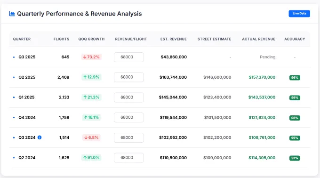Click the 21.3% growth badge

[x=91, y=97]
